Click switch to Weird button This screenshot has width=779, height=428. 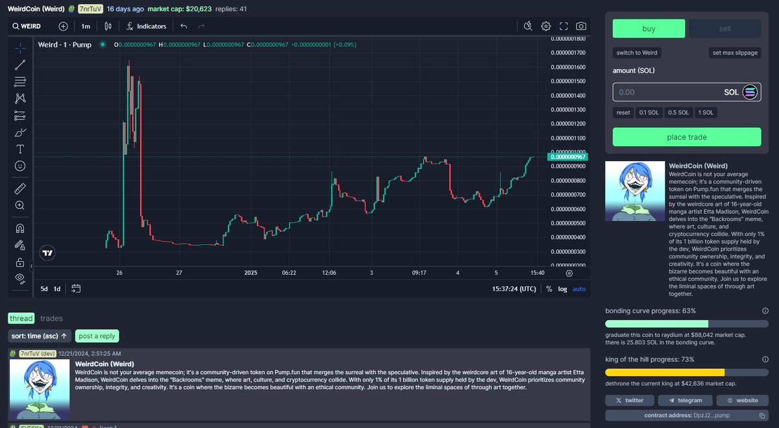click(x=637, y=53)
